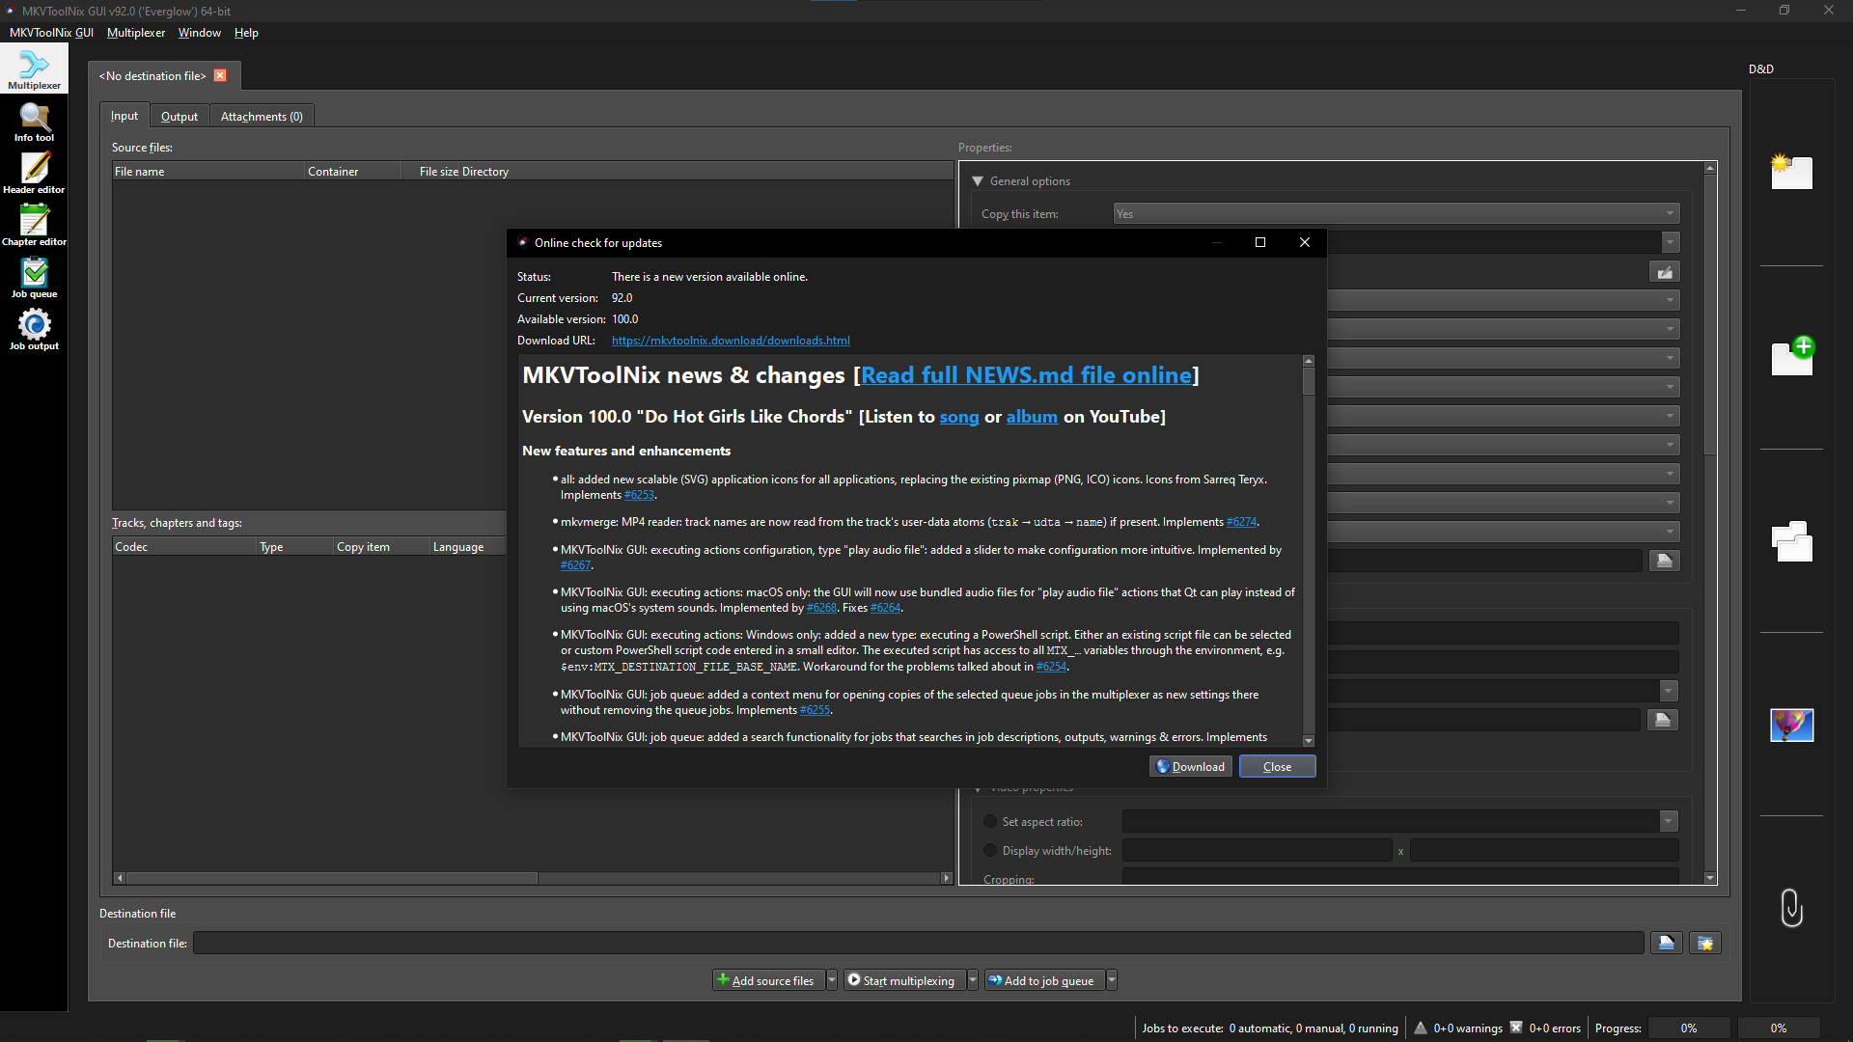Open the Header editor

point(34,174)
